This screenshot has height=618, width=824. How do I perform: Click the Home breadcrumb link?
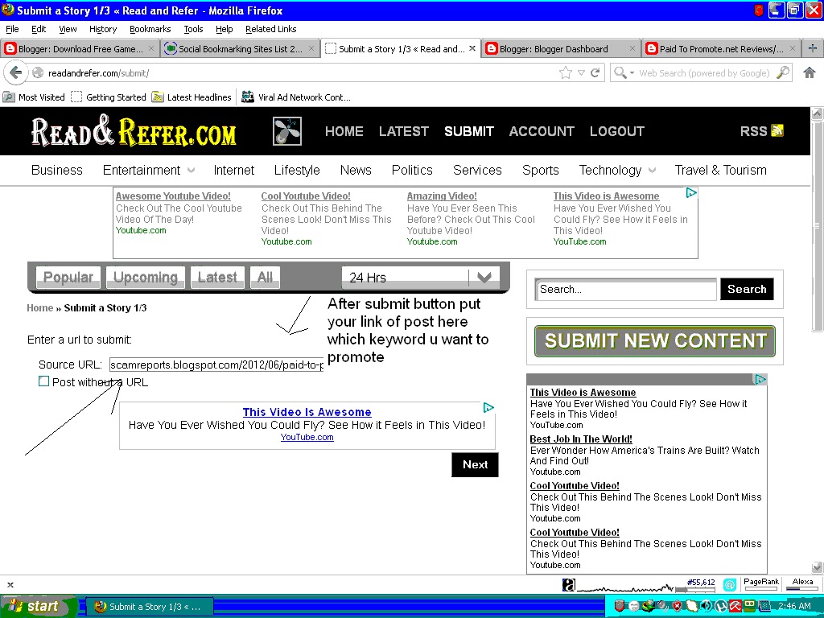pyautogui.click(x=40, y=308)
